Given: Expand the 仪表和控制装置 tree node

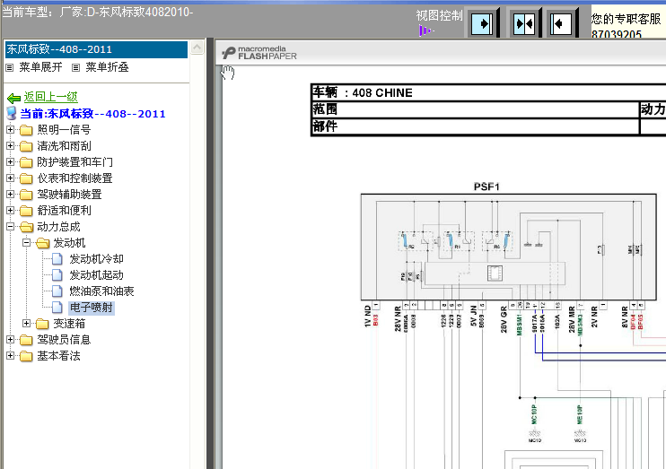Looking at the screenshot, I should point(10,178).
